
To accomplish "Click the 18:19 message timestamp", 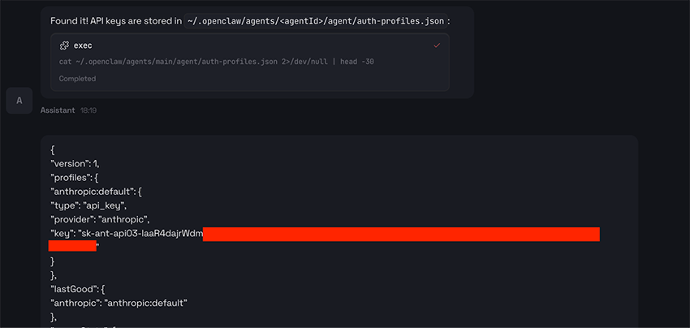I will pyautogui.click(x=88, y=110).
